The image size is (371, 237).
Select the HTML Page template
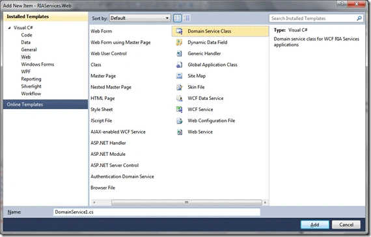pos(102,98)
